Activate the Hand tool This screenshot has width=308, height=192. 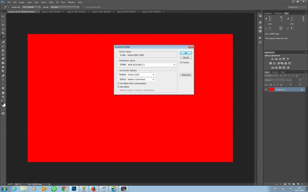3,93
